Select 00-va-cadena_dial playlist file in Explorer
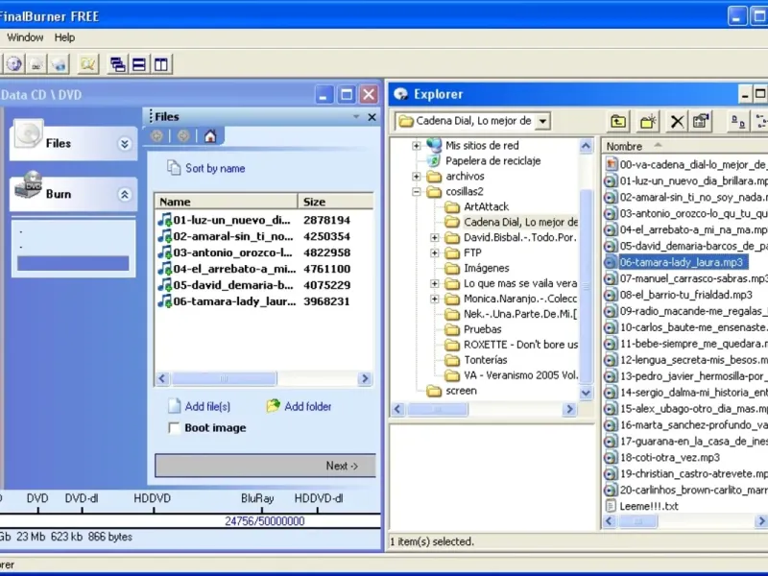768x576 pixels. tap(685, 164)
